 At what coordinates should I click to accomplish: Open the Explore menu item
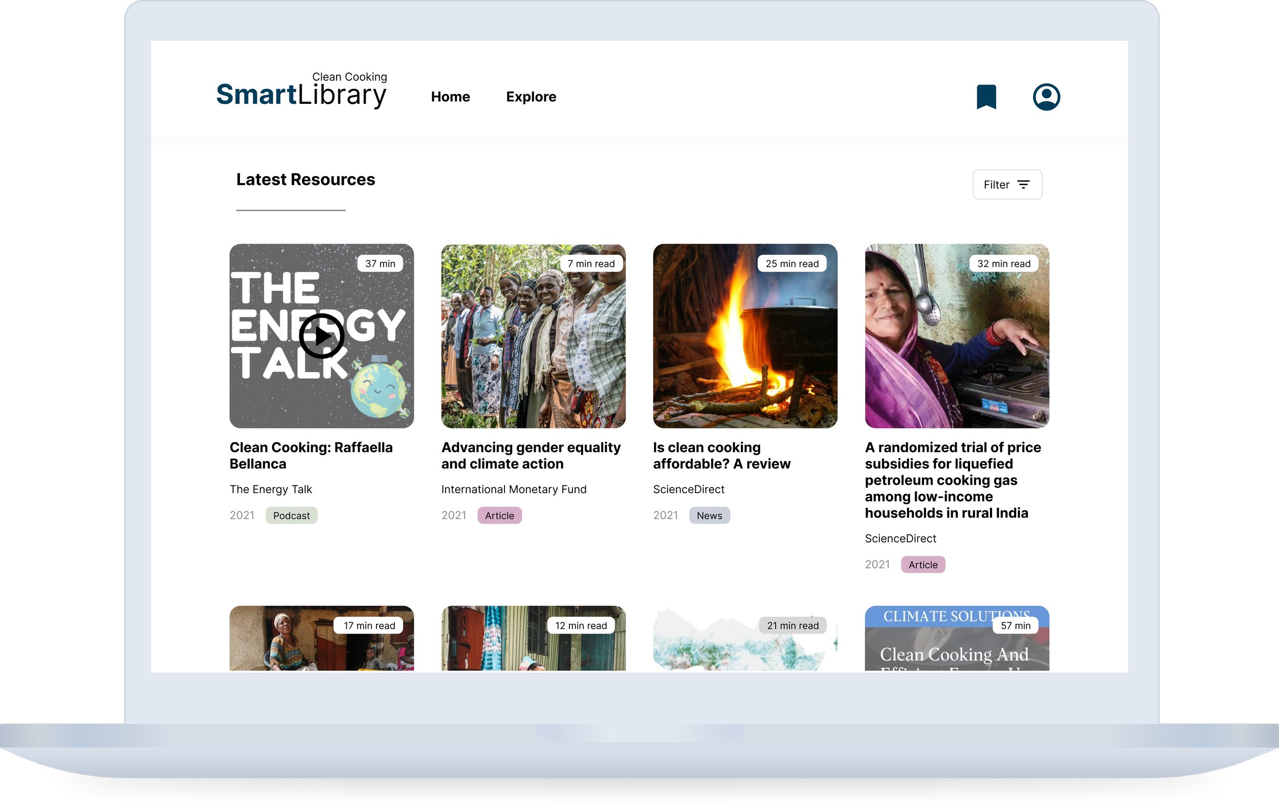coord(531,97)
